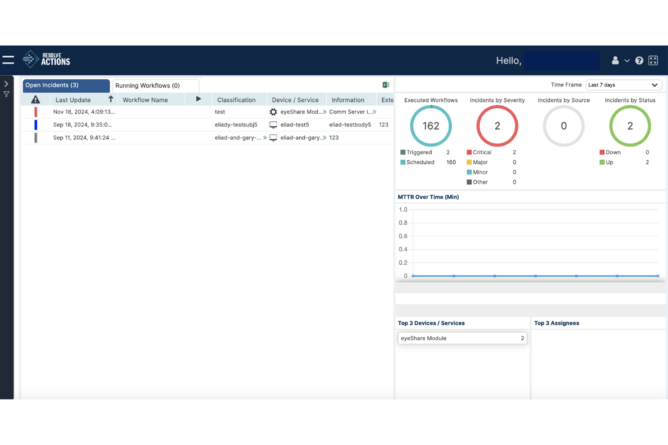This screenshot has width=668, height=445.
Task: Open the user profile icon
Action: pos(615,60)
